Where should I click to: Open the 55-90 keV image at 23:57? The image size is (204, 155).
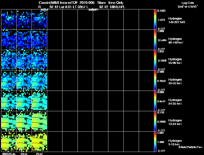(40, 60)
